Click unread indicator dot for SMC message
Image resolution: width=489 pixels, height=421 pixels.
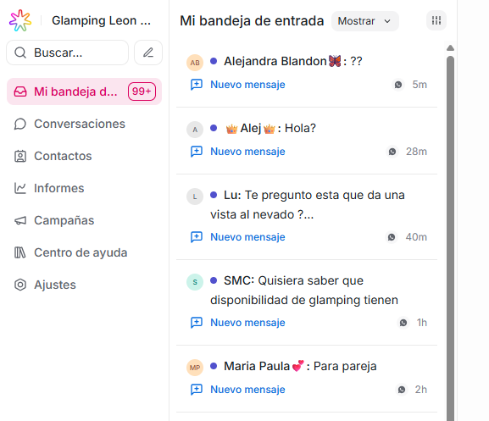coord(214,280)
